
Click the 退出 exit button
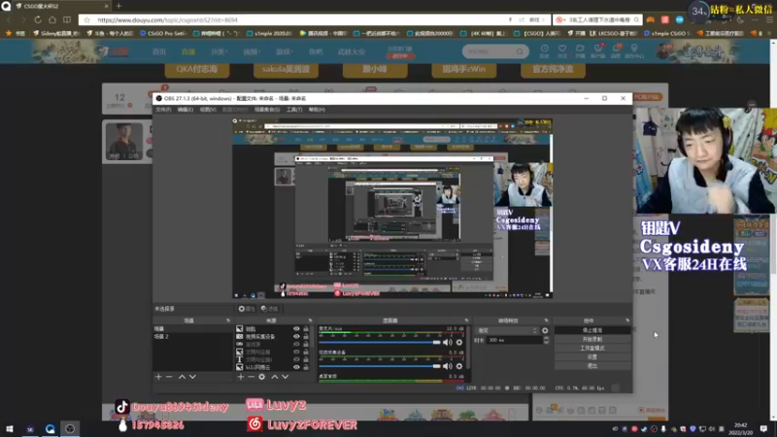tap(592, 366)
